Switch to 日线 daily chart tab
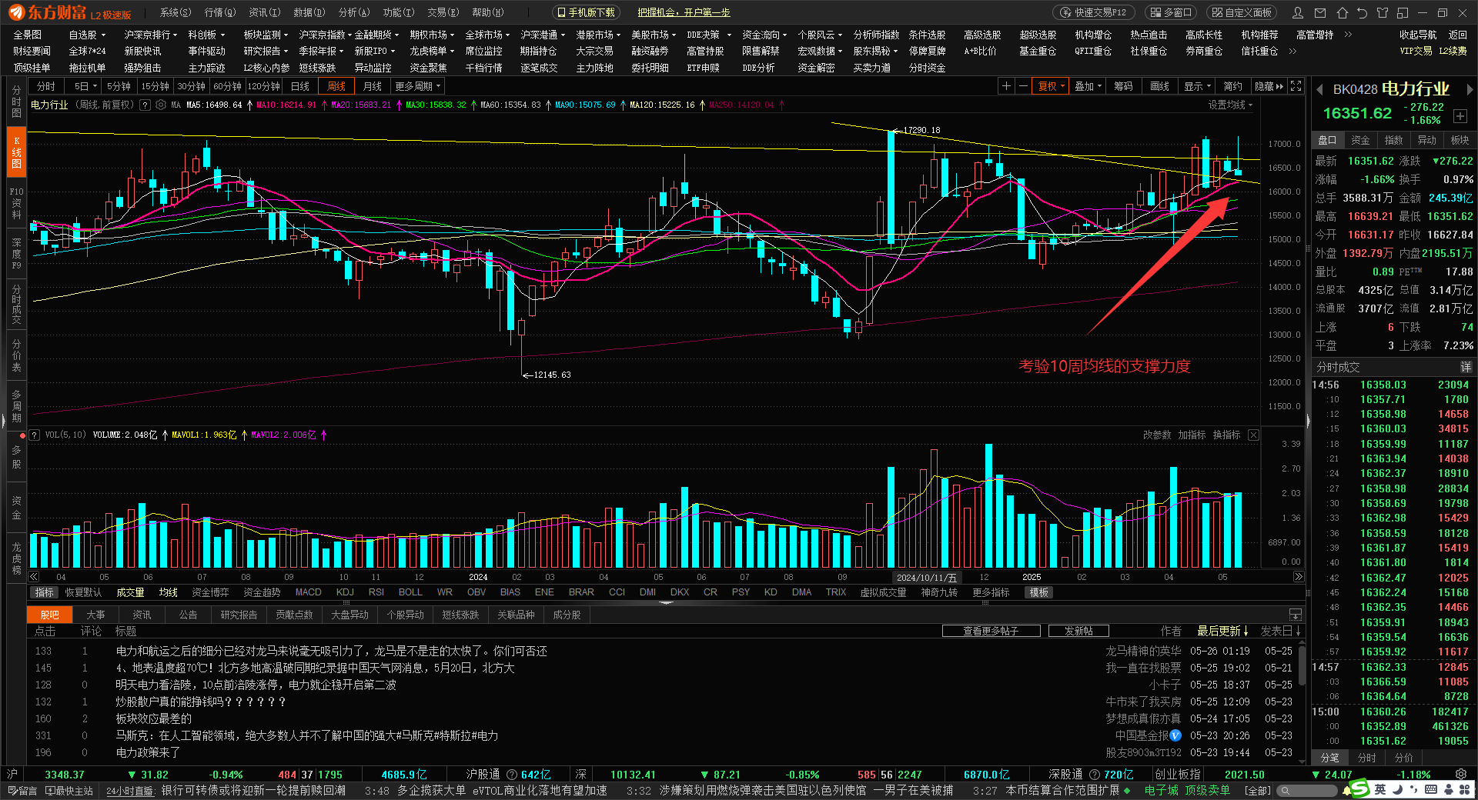This screenshot has width=1478, height=800. pyautogui.click(x=300, y=86)
